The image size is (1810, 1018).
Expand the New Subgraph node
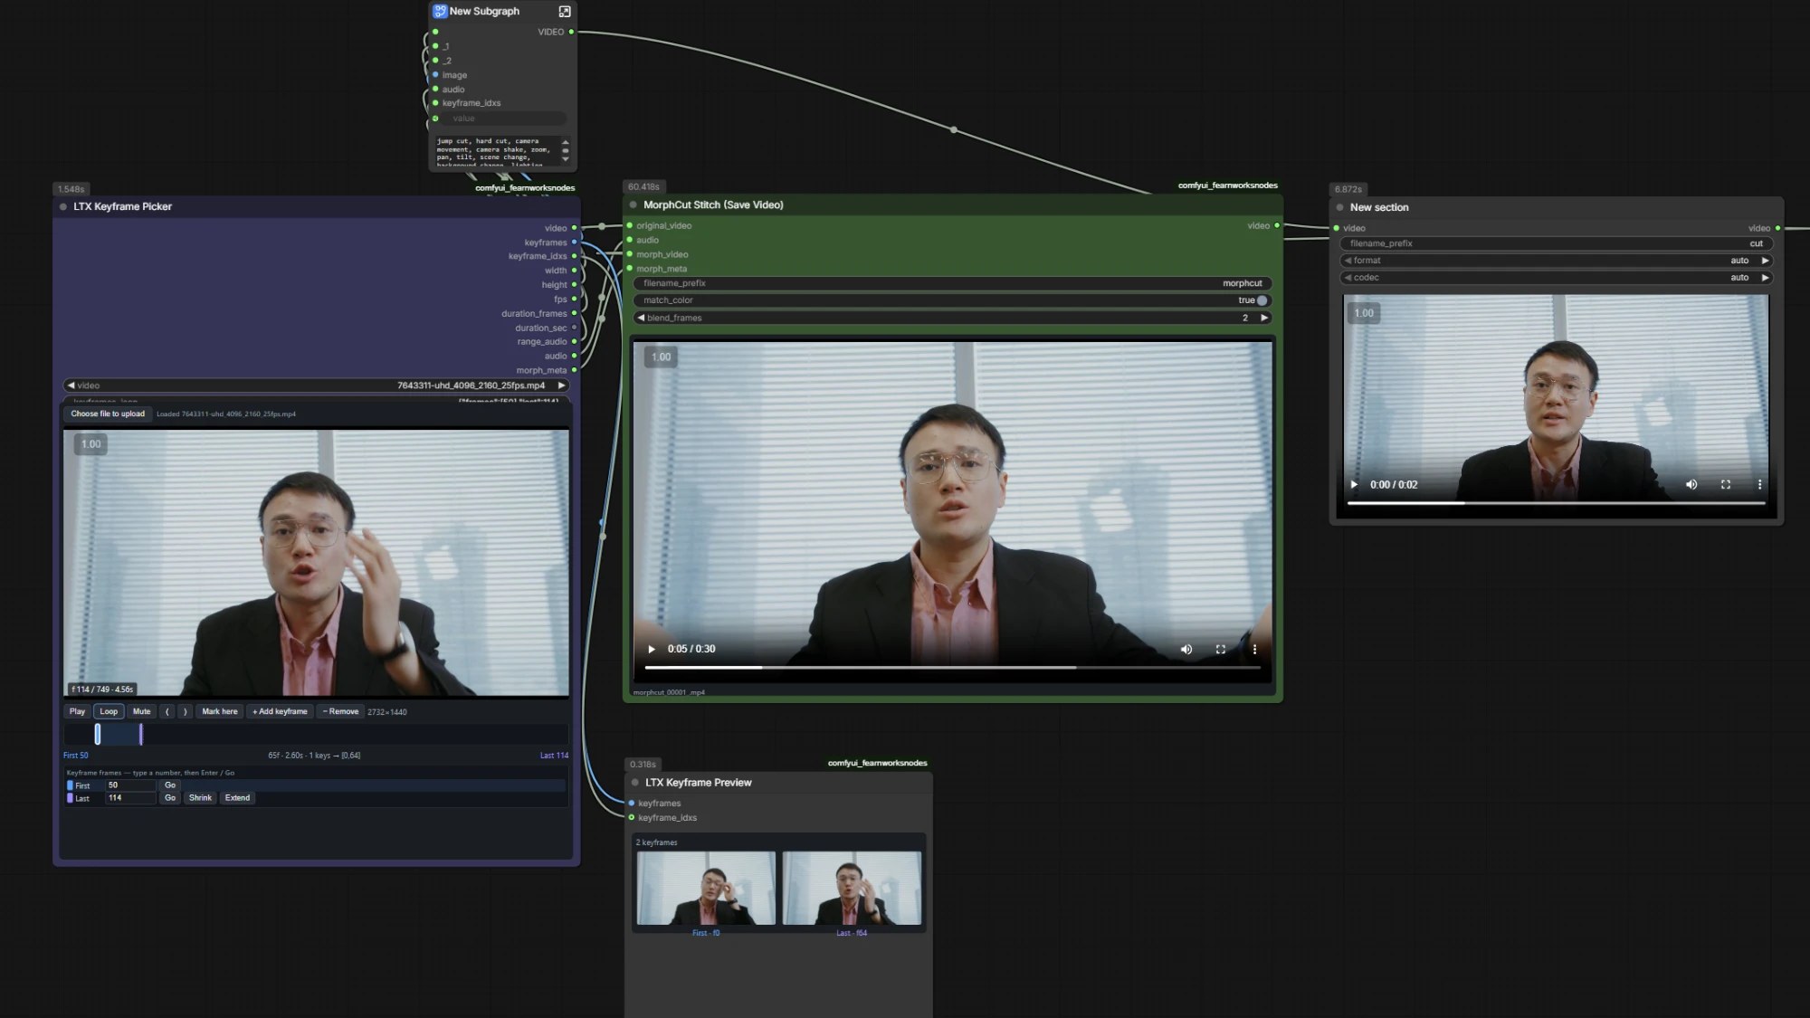(565, 12)
